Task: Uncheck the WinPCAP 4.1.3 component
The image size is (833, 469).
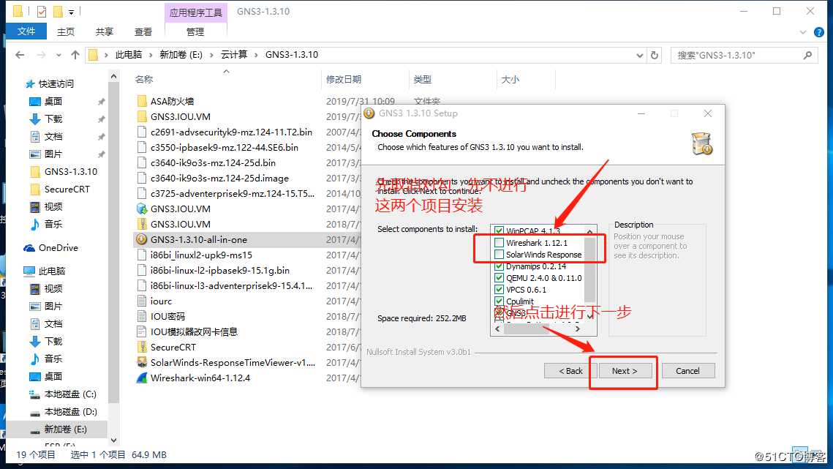Action: point(499,230)
